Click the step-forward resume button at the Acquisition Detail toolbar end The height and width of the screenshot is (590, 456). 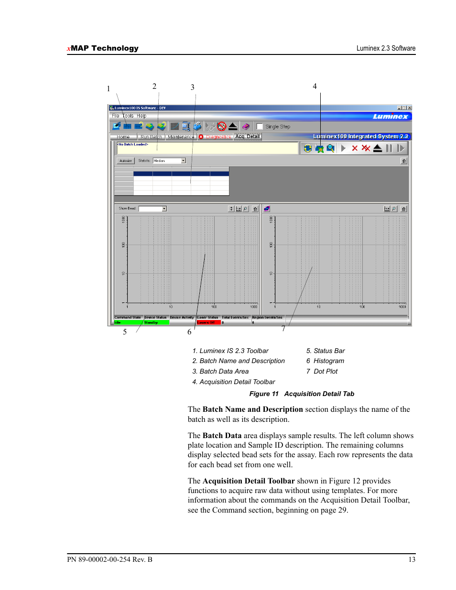click(x=401, y=148)
